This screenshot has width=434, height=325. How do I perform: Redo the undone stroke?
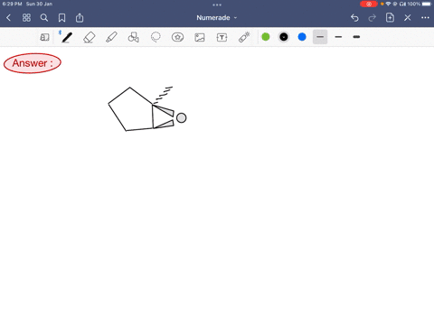[373, 18]
